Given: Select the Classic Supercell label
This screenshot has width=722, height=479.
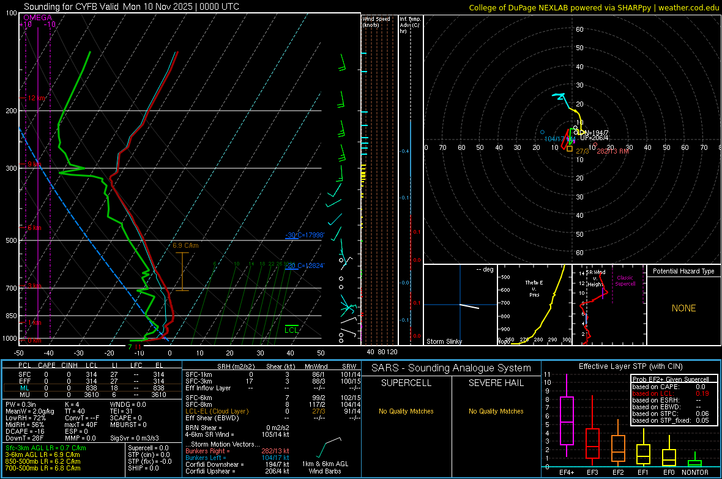Looking at the screenshot, I should point(625,281).
